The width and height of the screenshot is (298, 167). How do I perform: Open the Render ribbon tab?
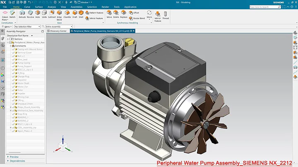tap(105, 7)
